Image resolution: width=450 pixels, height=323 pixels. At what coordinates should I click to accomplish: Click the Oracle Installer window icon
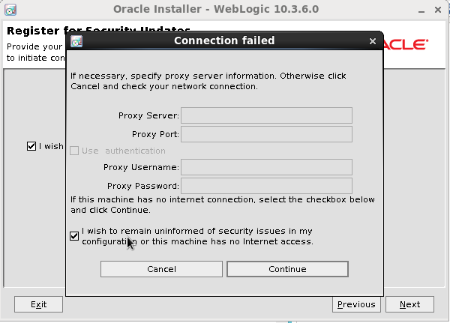[x=10, y=10]
